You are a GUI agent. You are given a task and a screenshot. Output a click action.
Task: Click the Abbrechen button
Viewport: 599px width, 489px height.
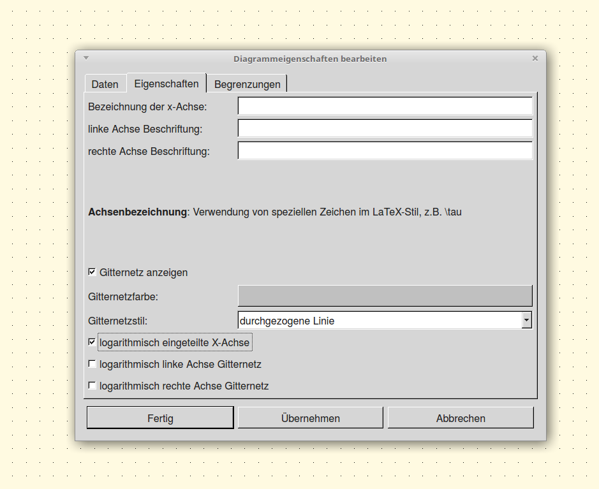[461, 418]
